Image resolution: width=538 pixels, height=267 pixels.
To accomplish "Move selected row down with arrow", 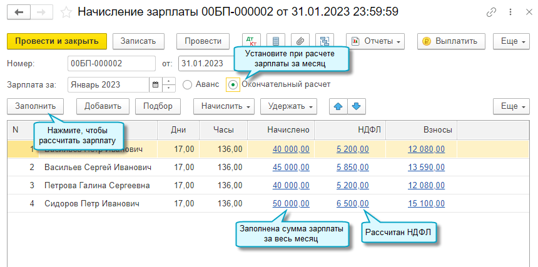I will [x=356, y=106].
